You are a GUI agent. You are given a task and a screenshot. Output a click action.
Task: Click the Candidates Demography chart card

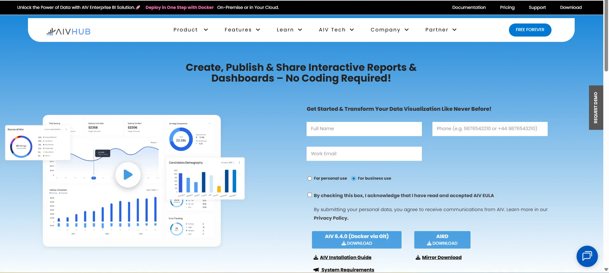point(205,178)
